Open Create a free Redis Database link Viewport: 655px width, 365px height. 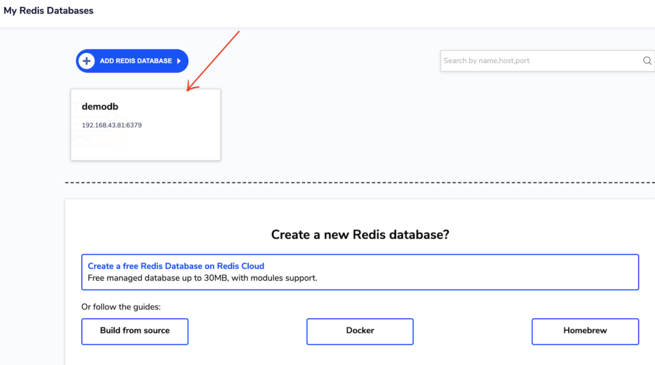pos(176,266)
